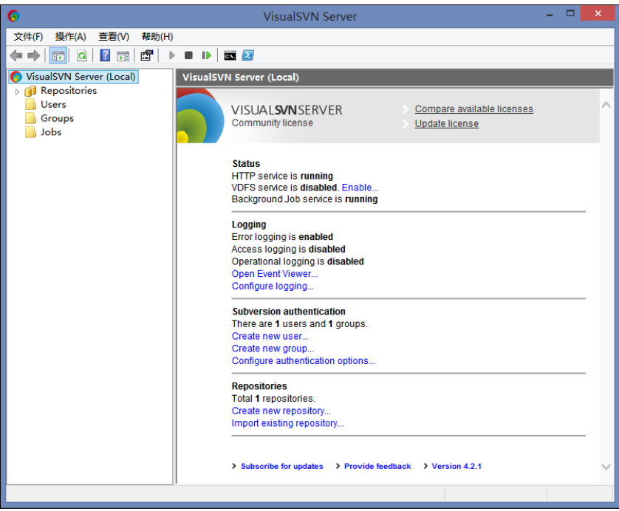Maximize the VisualSVN Server window
619x511 pixels.
(x=570, y=14)
